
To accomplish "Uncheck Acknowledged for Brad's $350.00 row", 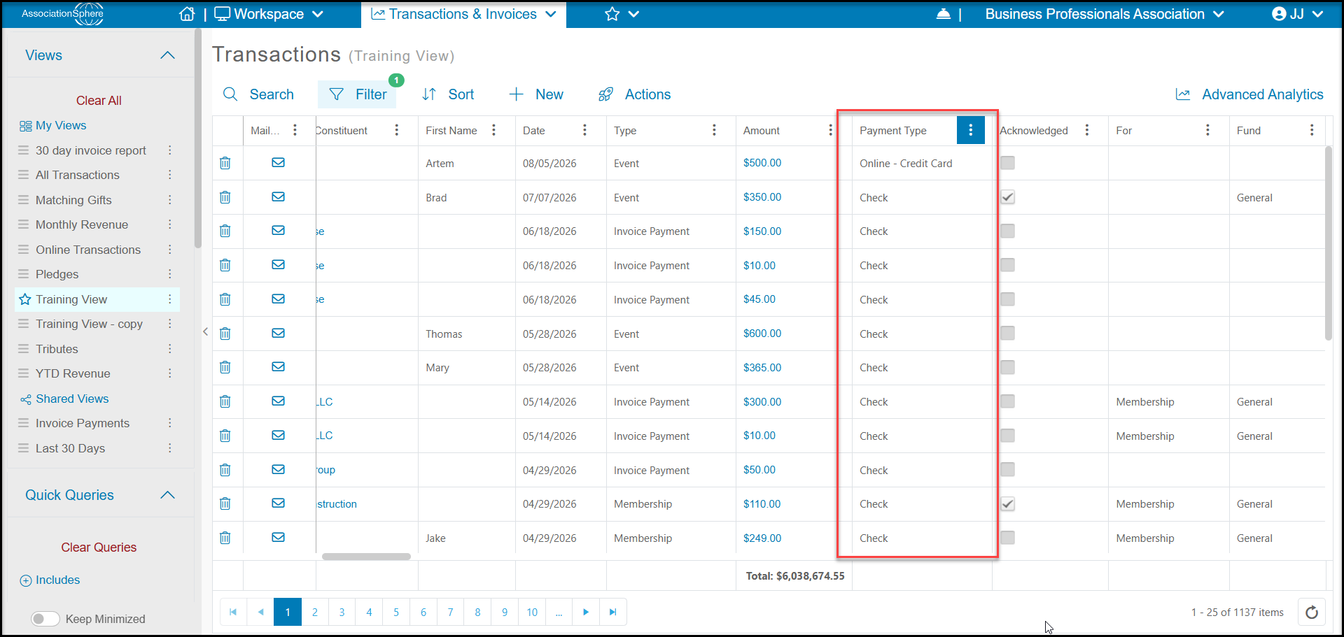I will (x=1007, y=197).
